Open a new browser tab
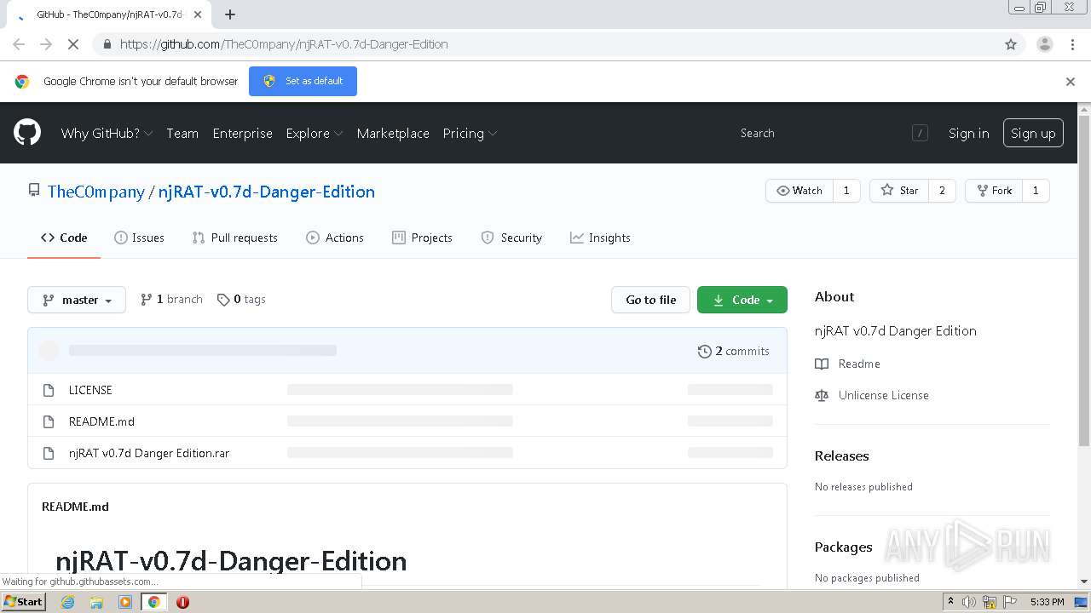 [230, 14]
